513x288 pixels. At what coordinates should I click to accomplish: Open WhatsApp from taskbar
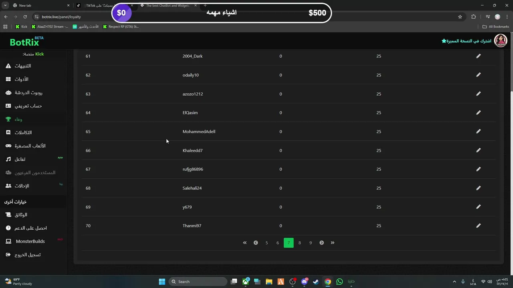click(x=339, y=282)
